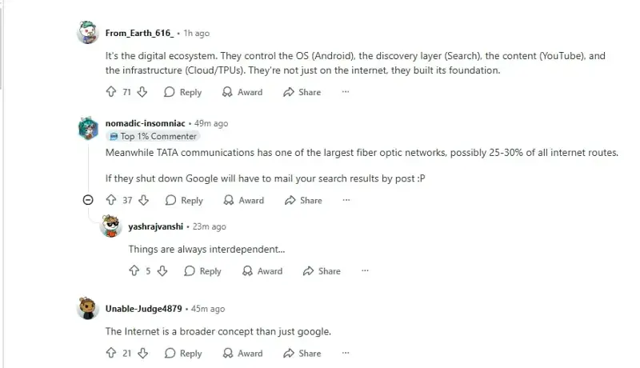
Task: Open more options on nomadic-insomniac's comment
Action: pos(346,200)
